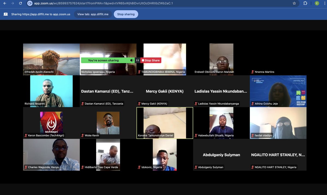This screenshot has height=195, width=327.
Task: Click muted mic icon beside Charles Wagunda
Action: coord(26,167)
